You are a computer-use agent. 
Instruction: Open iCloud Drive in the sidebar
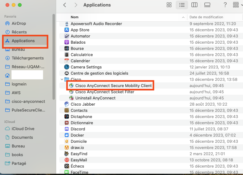pyautogui.click(x=20, y=129)
